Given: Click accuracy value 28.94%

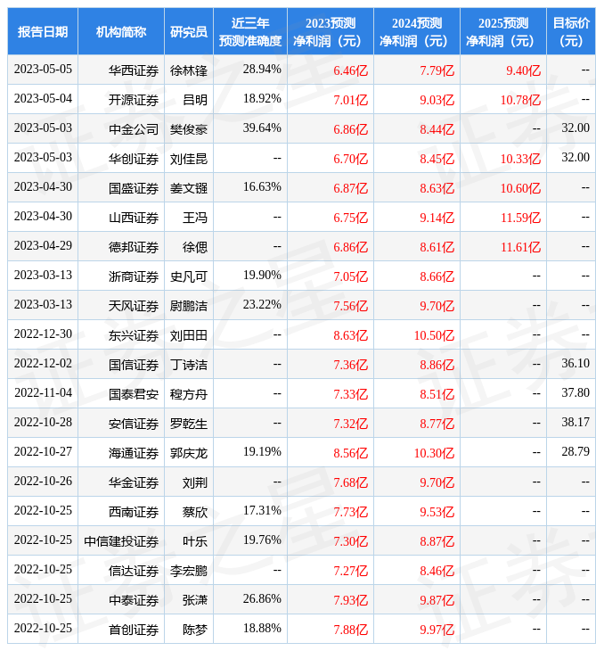Looking at the screenshot, I should [x=262, y=69].
